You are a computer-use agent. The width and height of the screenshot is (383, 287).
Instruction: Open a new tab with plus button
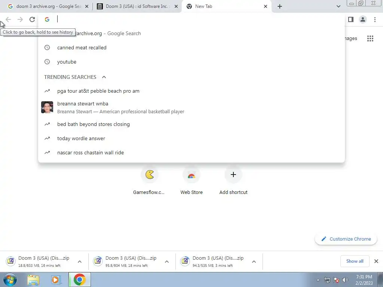click(x=280, y=6)
